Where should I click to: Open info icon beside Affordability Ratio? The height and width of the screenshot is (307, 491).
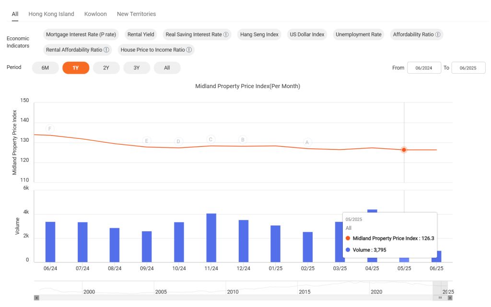click(x=438, y=34)
